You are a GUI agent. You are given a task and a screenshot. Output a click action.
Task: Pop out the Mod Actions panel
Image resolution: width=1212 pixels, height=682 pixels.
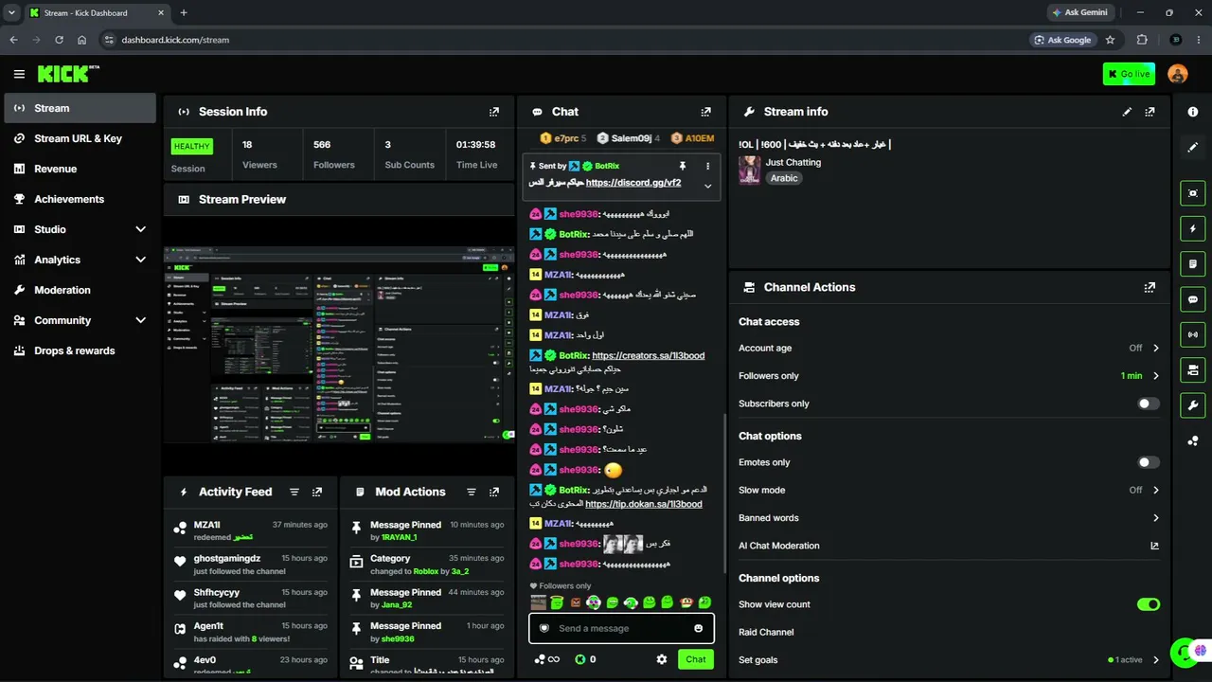pos(494,493)
